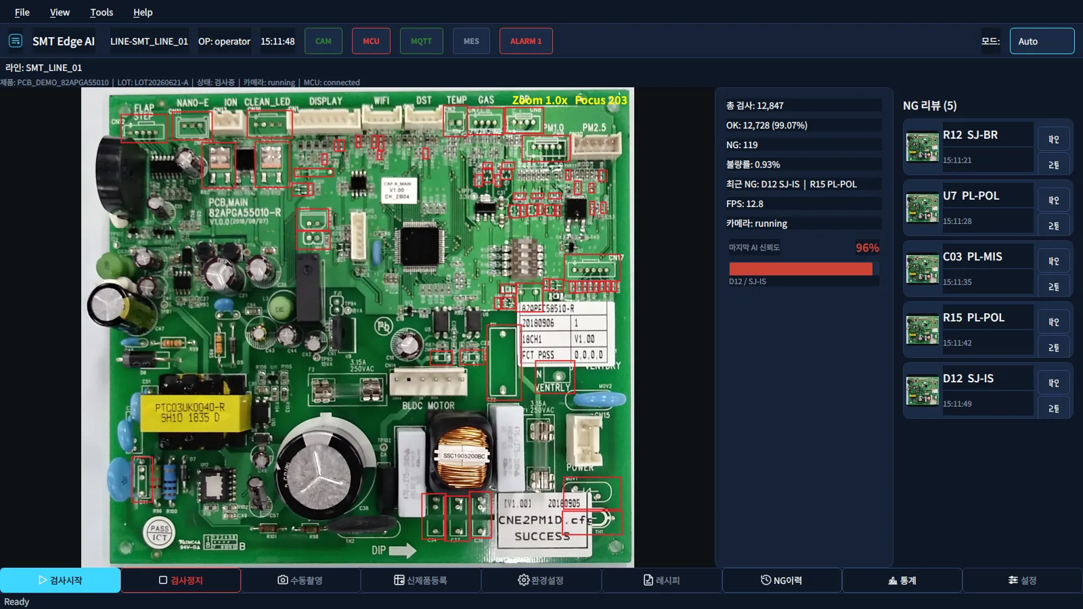
Task: Click the 불량률: 0.93% defect rate
Action: (x=753, y=164)
